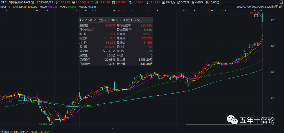Click the ORCL.N[甲骨文(ORACLE)] stock title

click(17, 2)
